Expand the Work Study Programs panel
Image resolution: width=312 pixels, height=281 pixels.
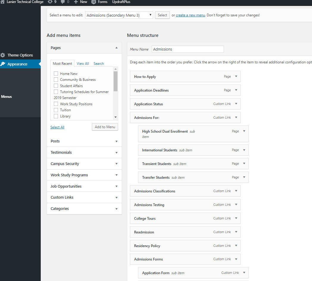[116, 175]
